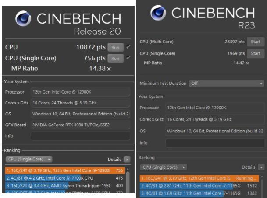267x198 pixels.
Task: Open the R20 ranking CPU (Single Core) dropdown
Action: coord(29,160)
